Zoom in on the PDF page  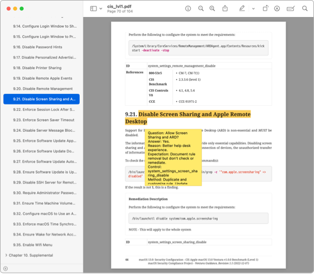(x=212, y=9)
